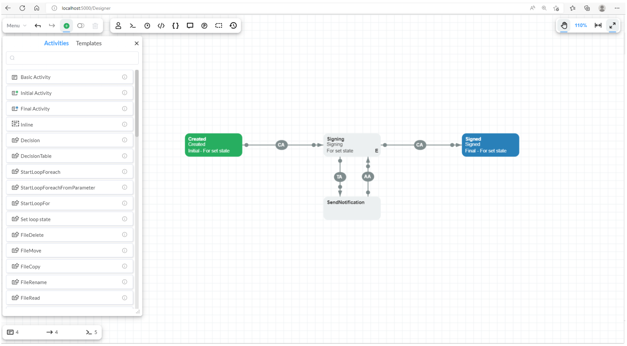Toggle the hand pan-mode tool
This screenshot has height=346, width=627.
[564, 25]
